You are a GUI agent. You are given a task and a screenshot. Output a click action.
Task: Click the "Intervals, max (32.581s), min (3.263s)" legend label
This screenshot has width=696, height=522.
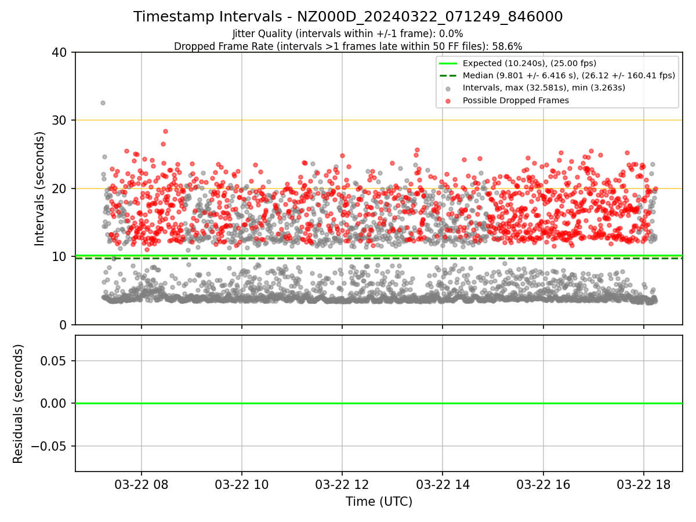pyautogui.click(x=544, y=88)
